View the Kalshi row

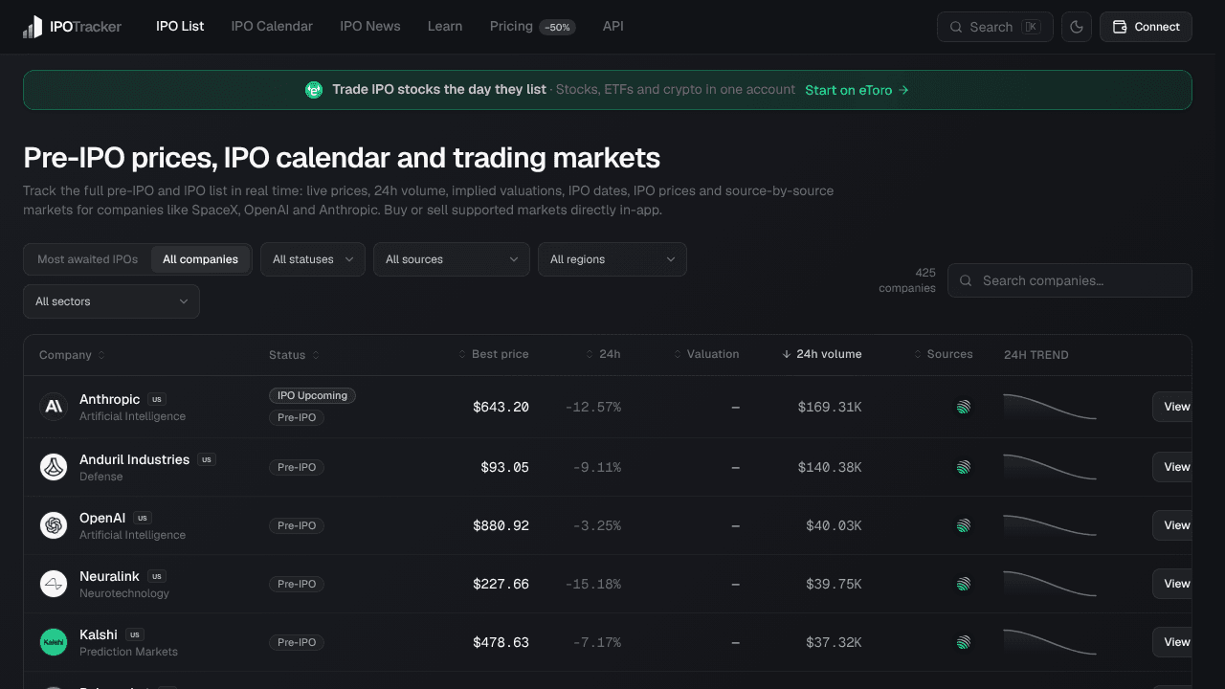(x=1172, y=642)
